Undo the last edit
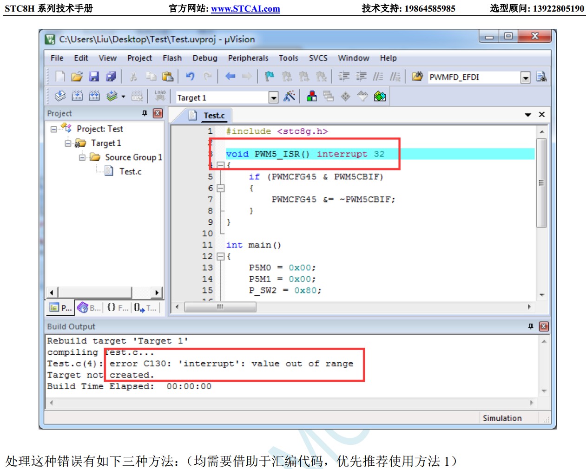 click(x=190, y=77)
